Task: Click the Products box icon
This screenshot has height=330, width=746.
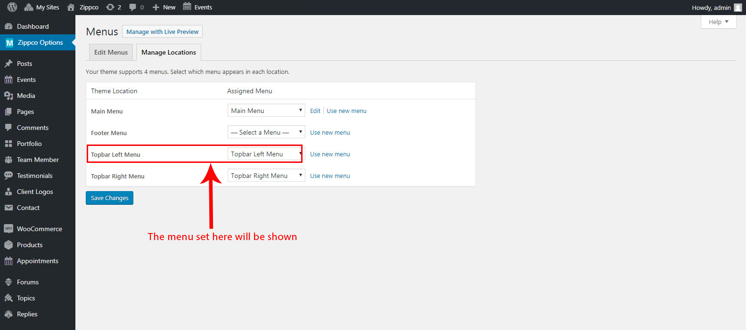Action: [x=8, y=245]
